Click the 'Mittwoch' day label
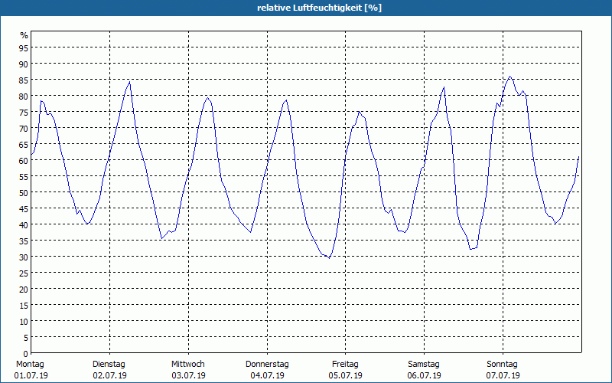Image resolution: width=612 pixels, height=383 pixels. (x=187, y=364)
